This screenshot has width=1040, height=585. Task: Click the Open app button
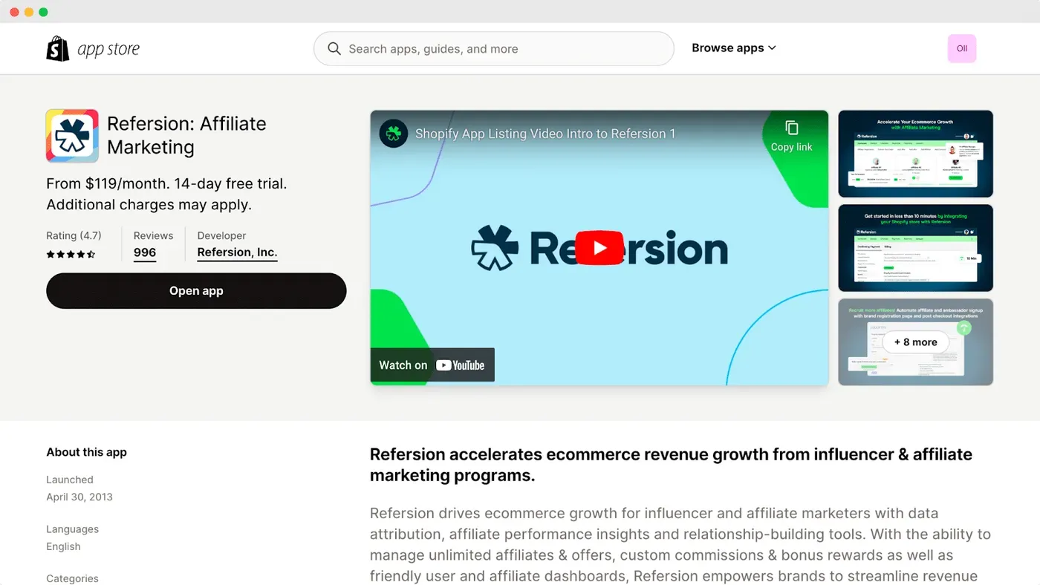click(196, 291)
